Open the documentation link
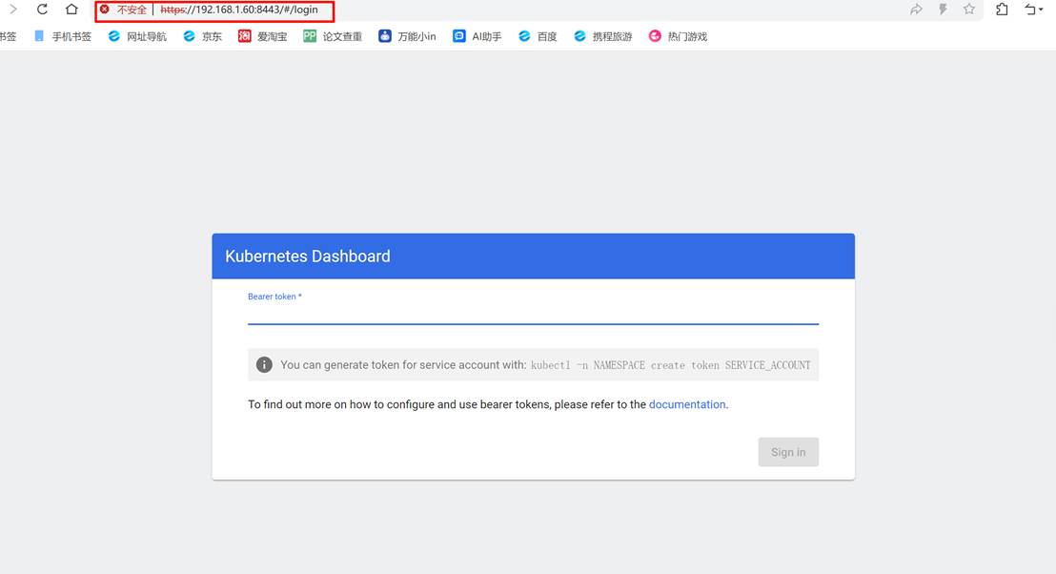Viewport: 1056px width, 574px height. [x=687, y=404]
